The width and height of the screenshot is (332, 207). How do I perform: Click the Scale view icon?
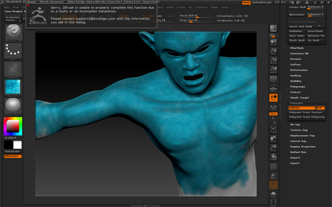pyautogui.click(x=273, y=149)
